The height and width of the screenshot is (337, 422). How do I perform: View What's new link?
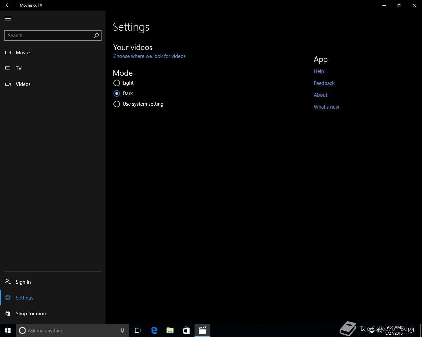tap(326, 107)
